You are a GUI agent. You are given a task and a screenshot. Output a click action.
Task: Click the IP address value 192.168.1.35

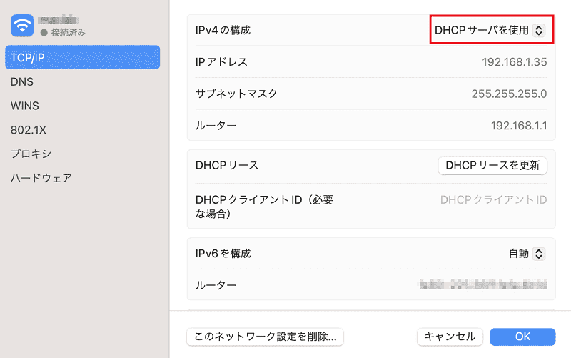tap(514, 62)
